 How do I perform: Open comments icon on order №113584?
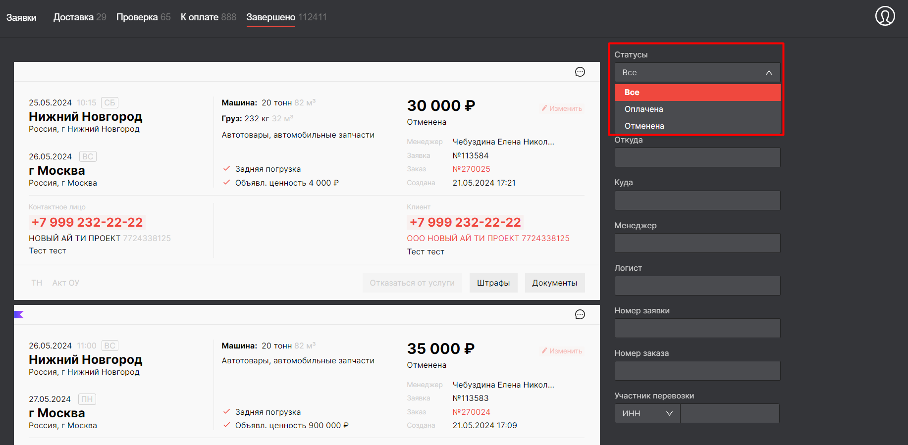pos(580,72)
